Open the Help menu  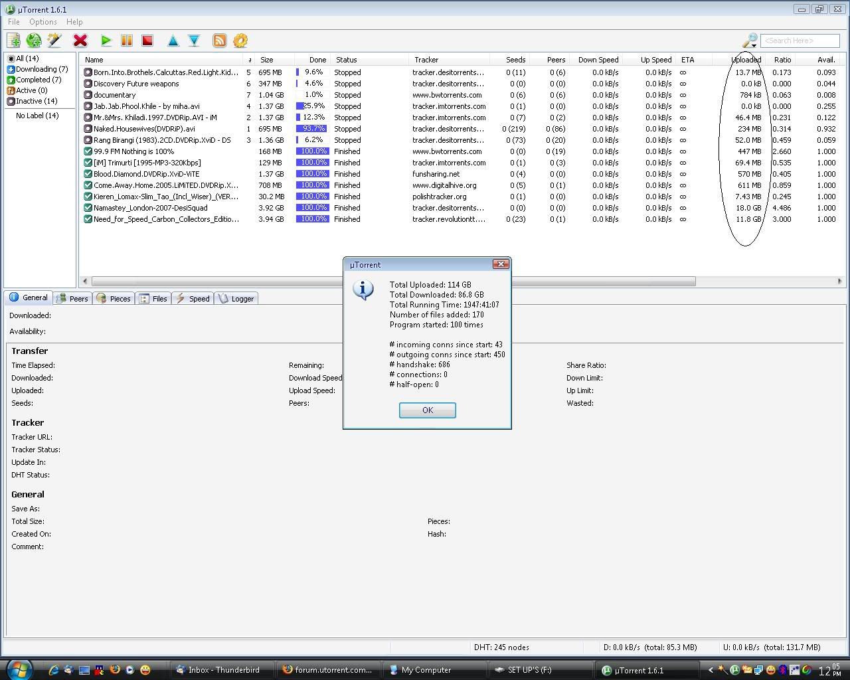[x=74, y=22]
